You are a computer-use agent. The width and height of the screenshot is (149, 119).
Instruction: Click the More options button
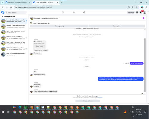[117, 26]
